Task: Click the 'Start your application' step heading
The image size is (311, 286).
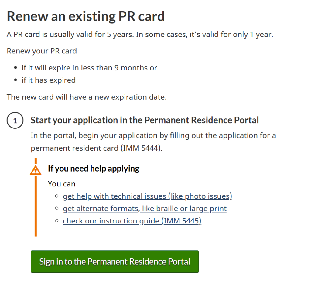Action: [x=145, y=120]
